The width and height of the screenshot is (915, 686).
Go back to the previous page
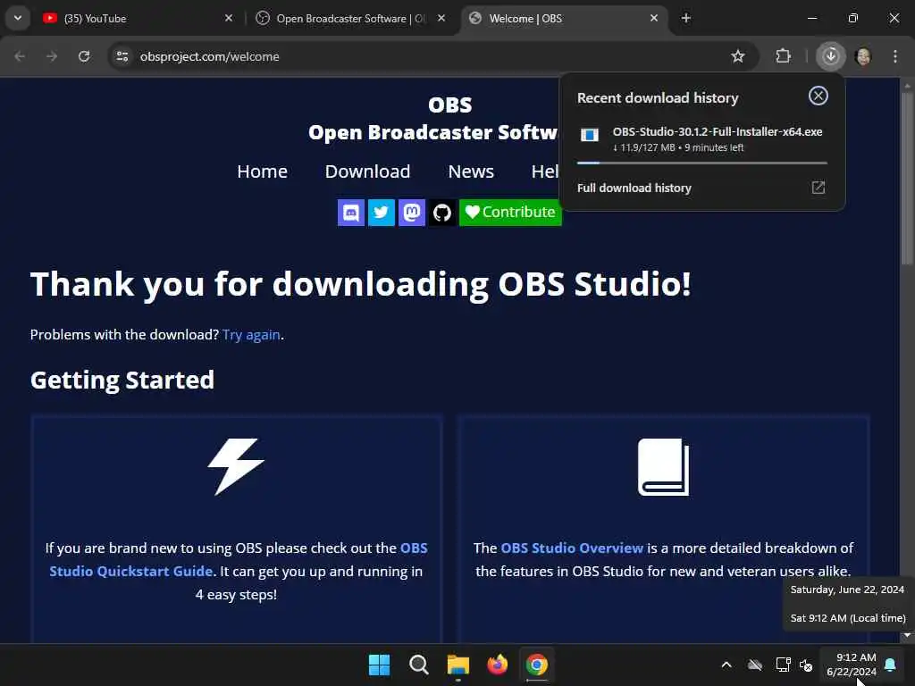[20, 56]
